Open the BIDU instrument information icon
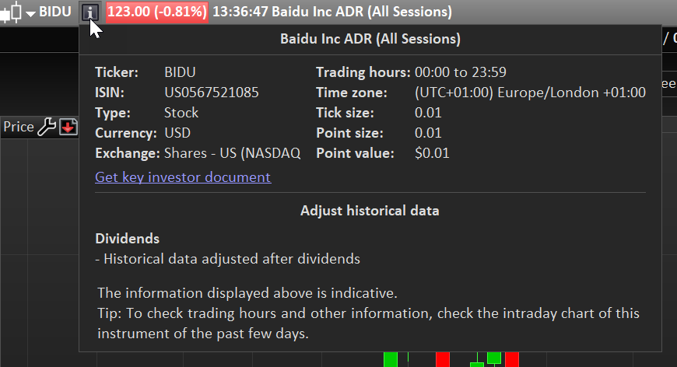This screenshot has height=367, width=677. [x=91, y=12]
